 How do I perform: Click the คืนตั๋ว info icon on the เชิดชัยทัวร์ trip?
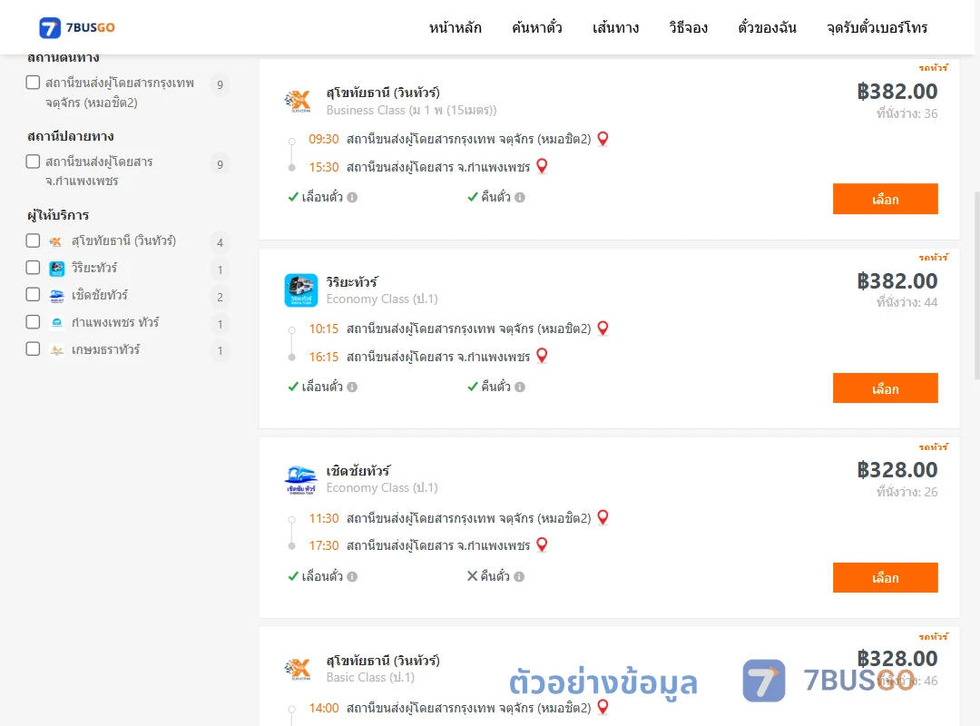coord(519,576)
